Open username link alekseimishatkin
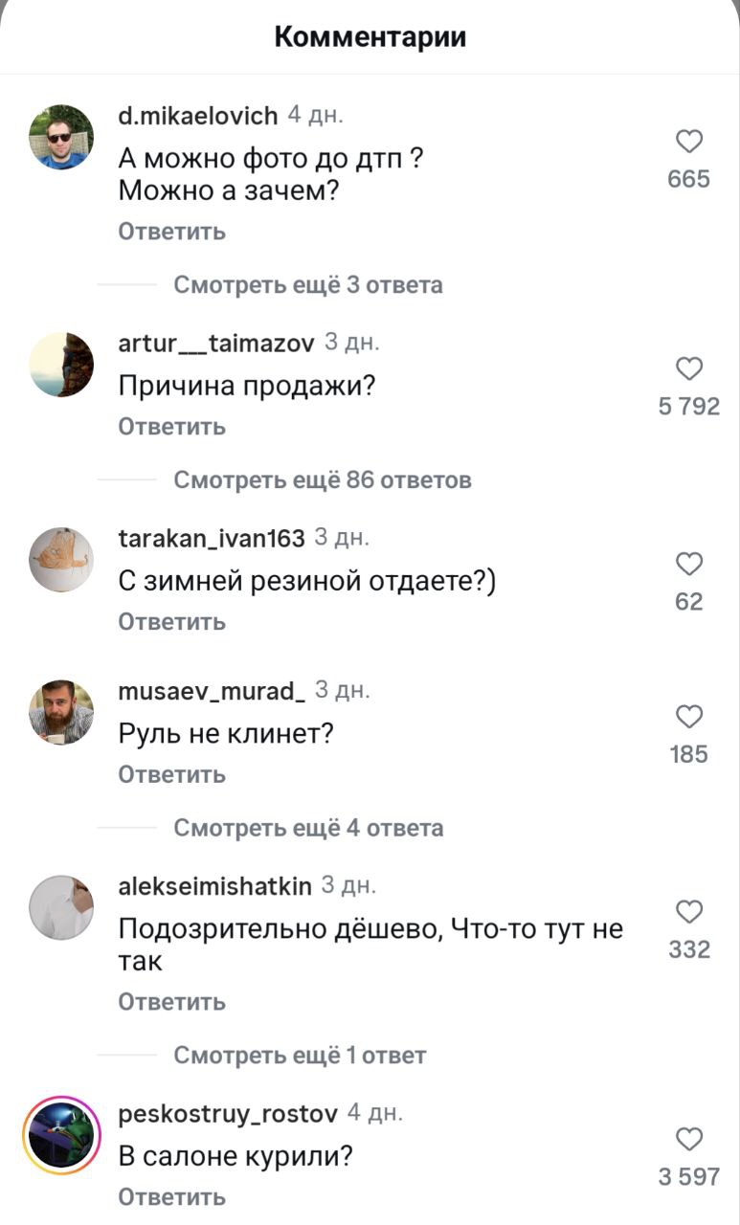Screen dimensions: 740x1225 (214, 887)
